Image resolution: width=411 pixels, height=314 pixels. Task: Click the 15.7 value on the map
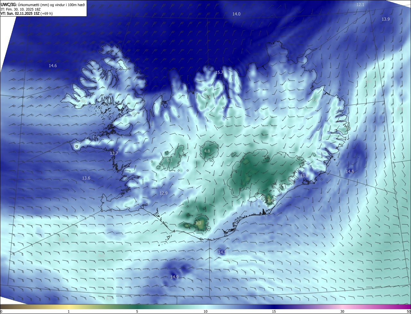tap(219, 73)
